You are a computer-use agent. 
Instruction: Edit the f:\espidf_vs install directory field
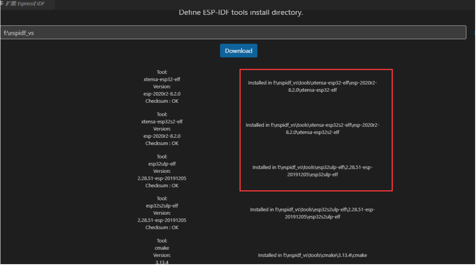pyautogui.click(x=233, y=33)
